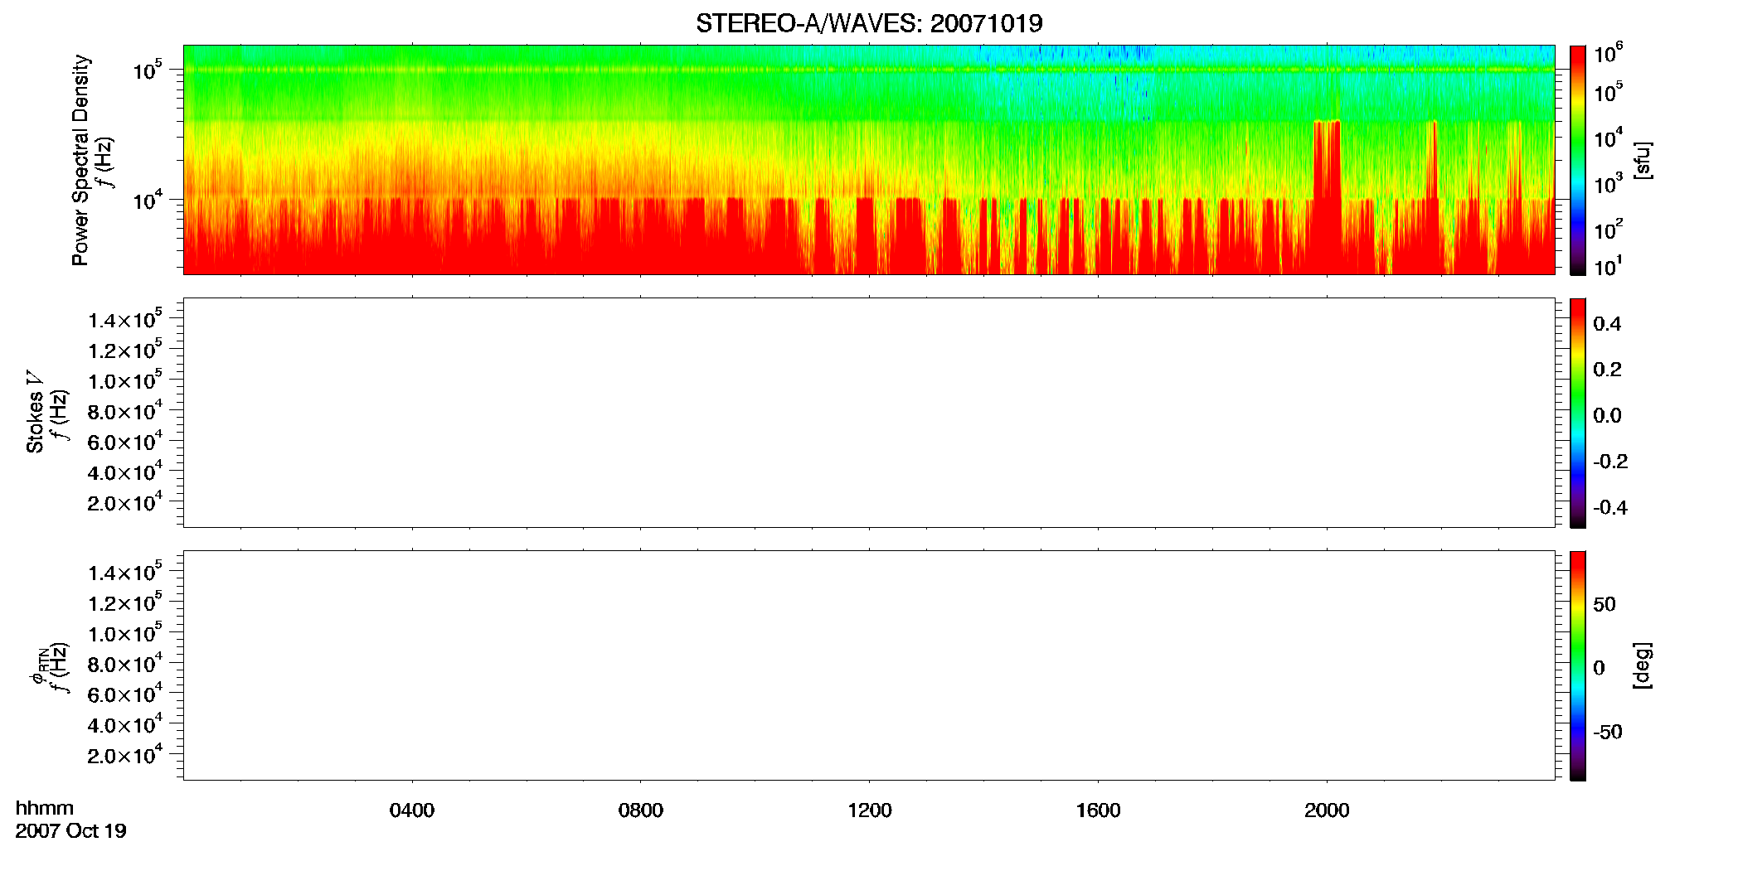Click the 0.0 value on Stokes colorbar
This screenshot has height=895, width=1738.
[x=1607, y=416]
